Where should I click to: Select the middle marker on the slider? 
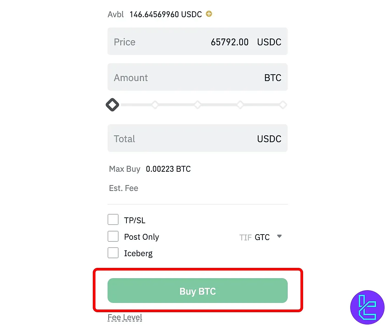(x=198, y=105)
